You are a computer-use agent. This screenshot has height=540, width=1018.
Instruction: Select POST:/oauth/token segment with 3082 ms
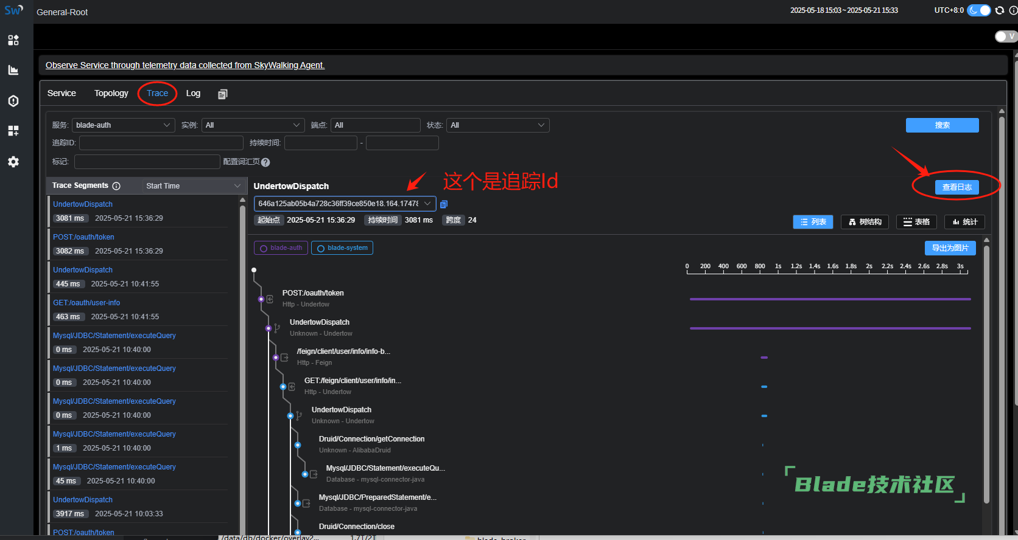coord(138,244)
